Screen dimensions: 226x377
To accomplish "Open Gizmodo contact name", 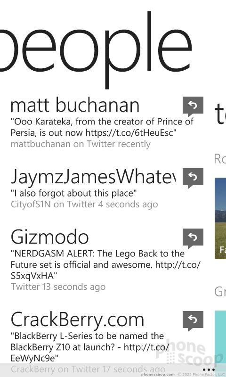I will tap(50, 238).
